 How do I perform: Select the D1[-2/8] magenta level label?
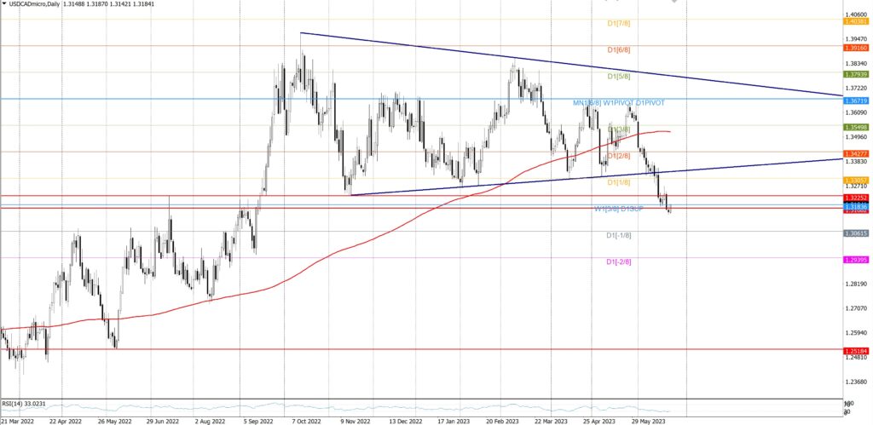[619, 261]
